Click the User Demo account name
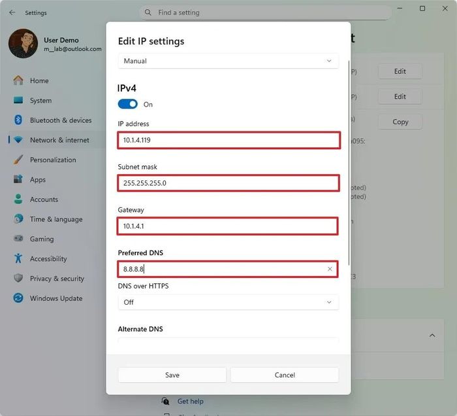Viewport: 457px width, 416px height. pyautogui.click(x=61, y=40)
